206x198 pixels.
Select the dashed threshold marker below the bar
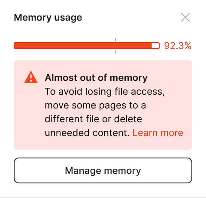click(x=115, y=51)
